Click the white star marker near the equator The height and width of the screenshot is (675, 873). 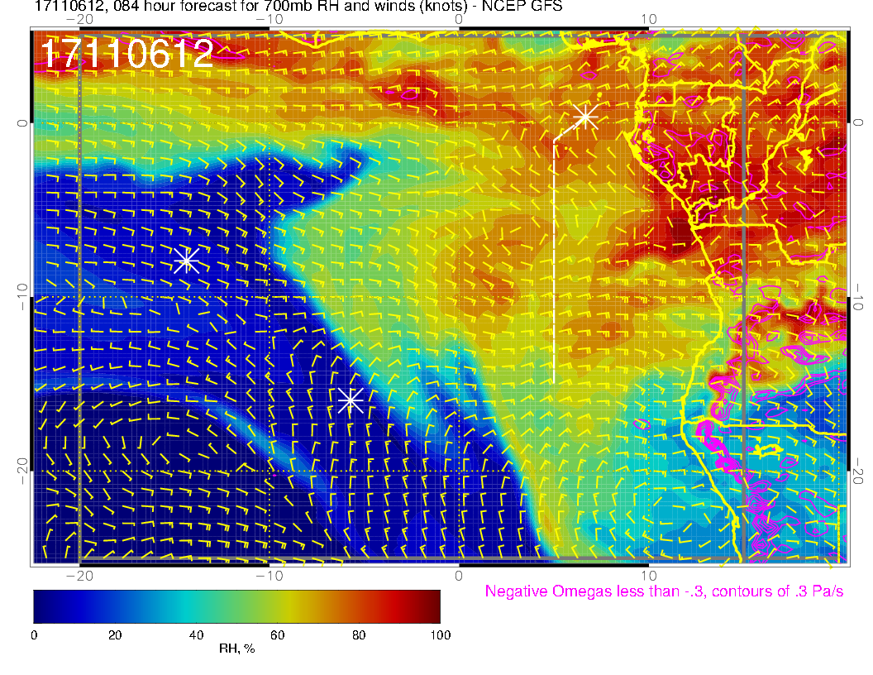(584, 117)
